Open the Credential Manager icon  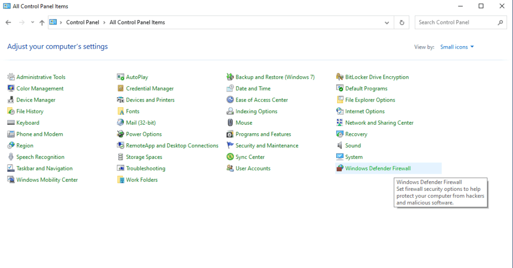click(x=120, y=88)
